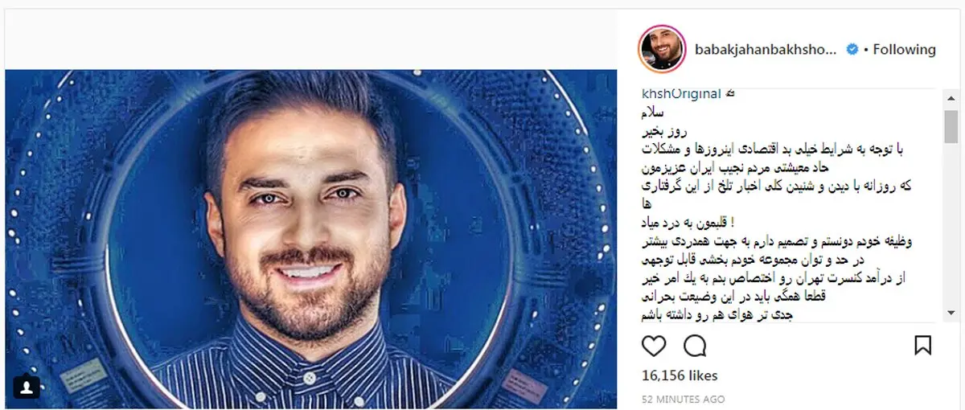Save the post with the bookmark icon

coord(923,346)
